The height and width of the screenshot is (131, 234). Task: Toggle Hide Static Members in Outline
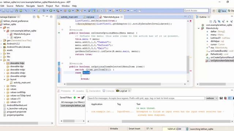[x=223, y=21]
